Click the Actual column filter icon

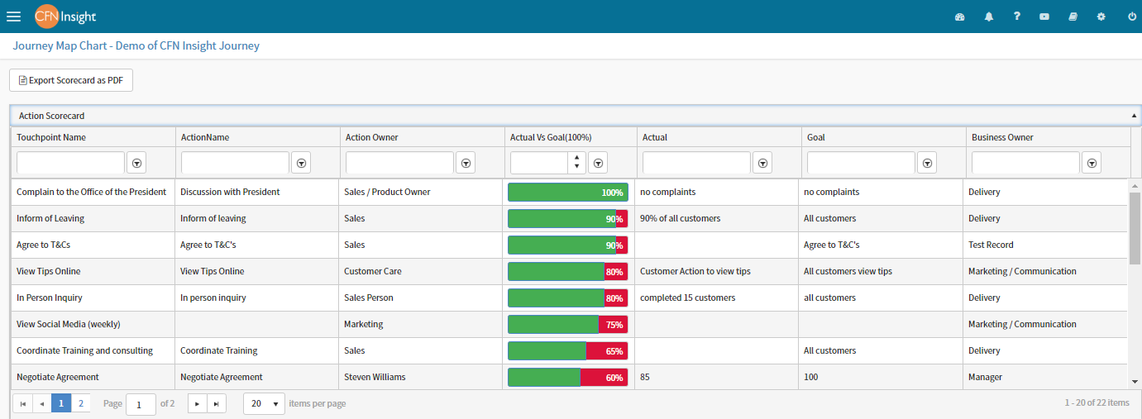pyautogui.click(x=763, y=164)
